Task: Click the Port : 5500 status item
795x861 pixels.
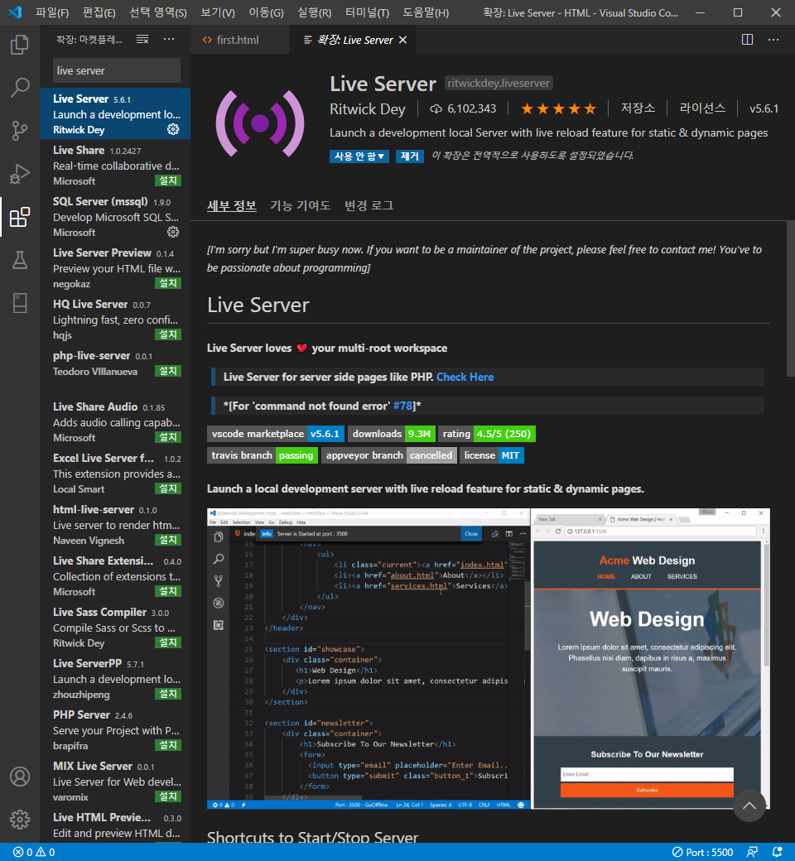Action: 703,852
